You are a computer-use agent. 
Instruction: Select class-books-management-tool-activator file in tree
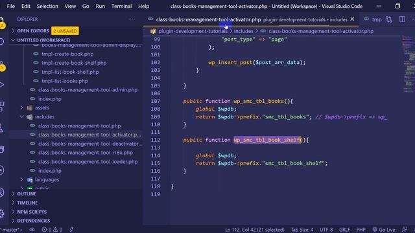89,135
